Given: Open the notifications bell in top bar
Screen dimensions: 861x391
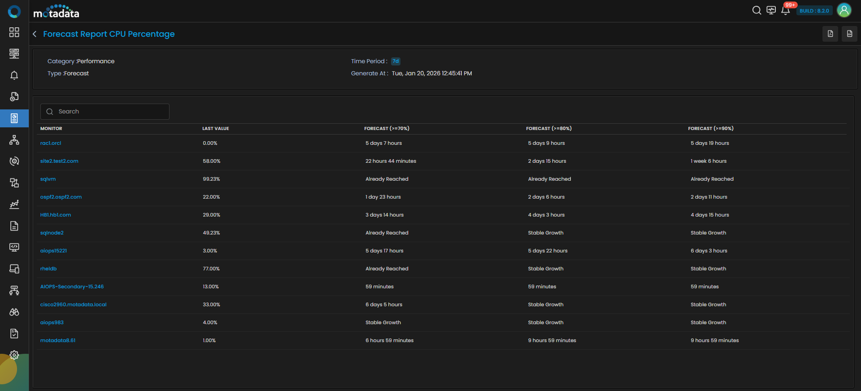Looking at the screenshot, I should [785, 11].
